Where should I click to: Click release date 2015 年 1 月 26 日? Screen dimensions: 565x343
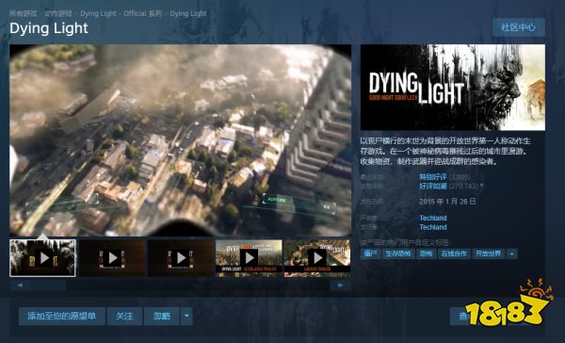(x=447, y=202)
